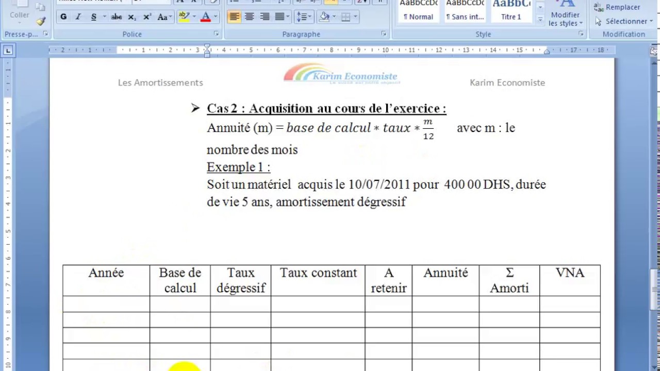Apply strikethrough (abc) formatting
Screen dimensions: 660x371
click(117, 17)
